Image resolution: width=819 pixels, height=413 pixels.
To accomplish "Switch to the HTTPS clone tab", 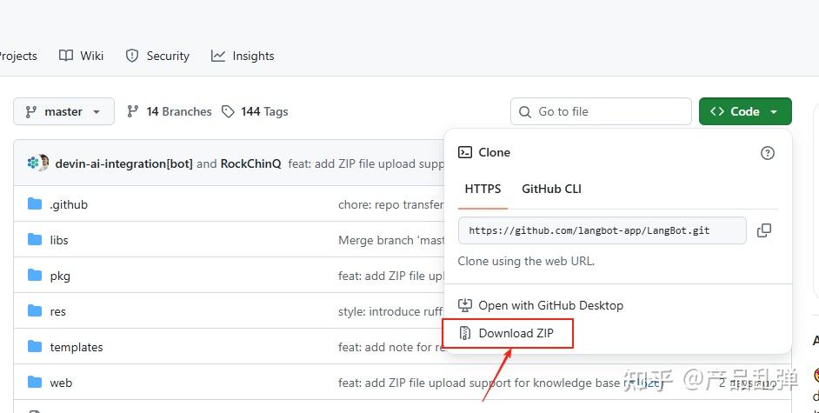I will click(x=483, y=189).
